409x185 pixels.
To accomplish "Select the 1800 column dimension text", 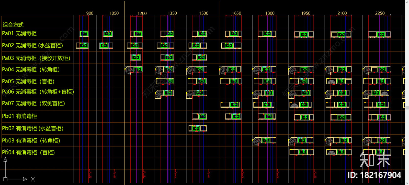I will (270, 13).
